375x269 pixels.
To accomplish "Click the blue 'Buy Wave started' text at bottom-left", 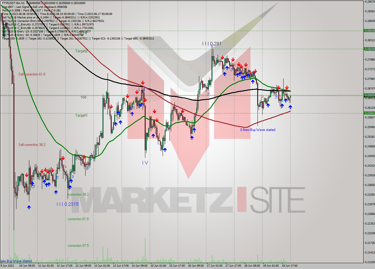I will [x=16, y=261].
